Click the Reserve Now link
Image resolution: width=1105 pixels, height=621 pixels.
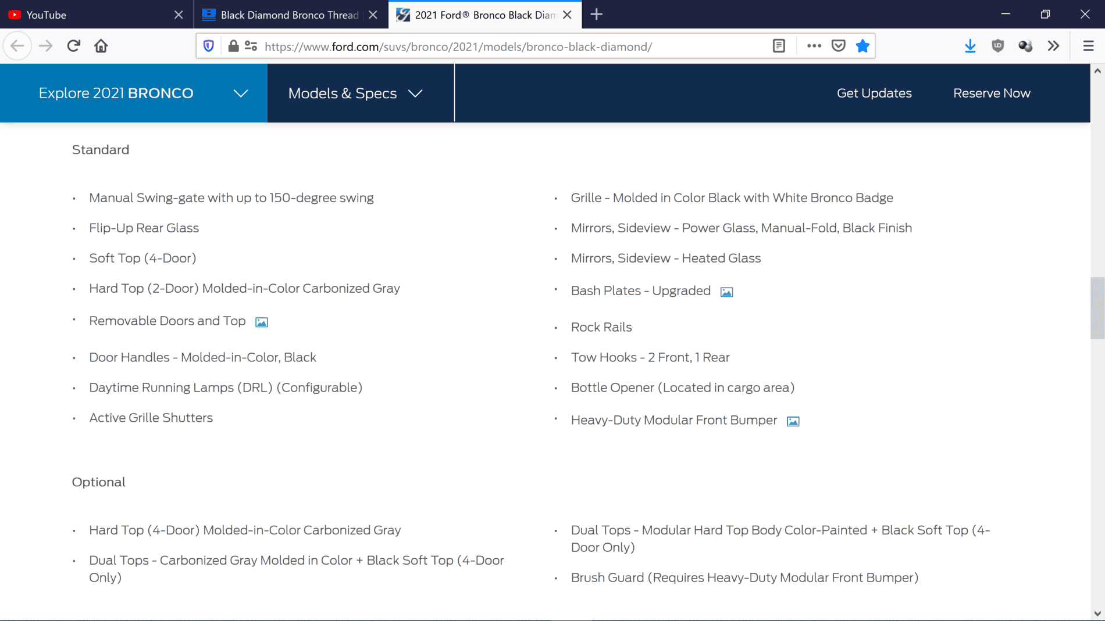click(x=992, y=93)
